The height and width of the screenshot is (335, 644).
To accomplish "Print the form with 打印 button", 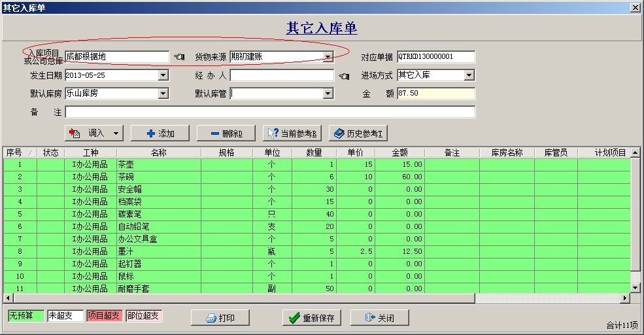I will [x=220, y=318].
